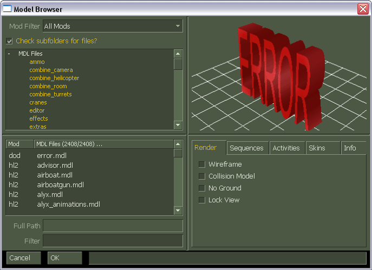Viewport: 372px width, 270px height.
Task: Select airboat.mdl in the file list
Action: [55, 175]
